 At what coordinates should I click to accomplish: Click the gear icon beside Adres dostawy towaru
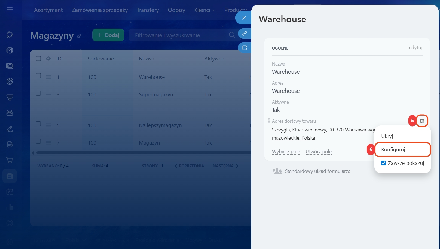coord(422,121)
